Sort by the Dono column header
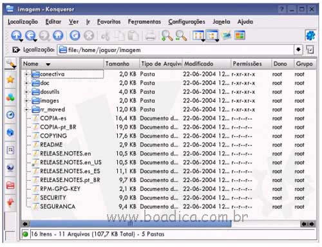This screenshot has height=247, width=322. pyautogui.click(x=283, y=64)
